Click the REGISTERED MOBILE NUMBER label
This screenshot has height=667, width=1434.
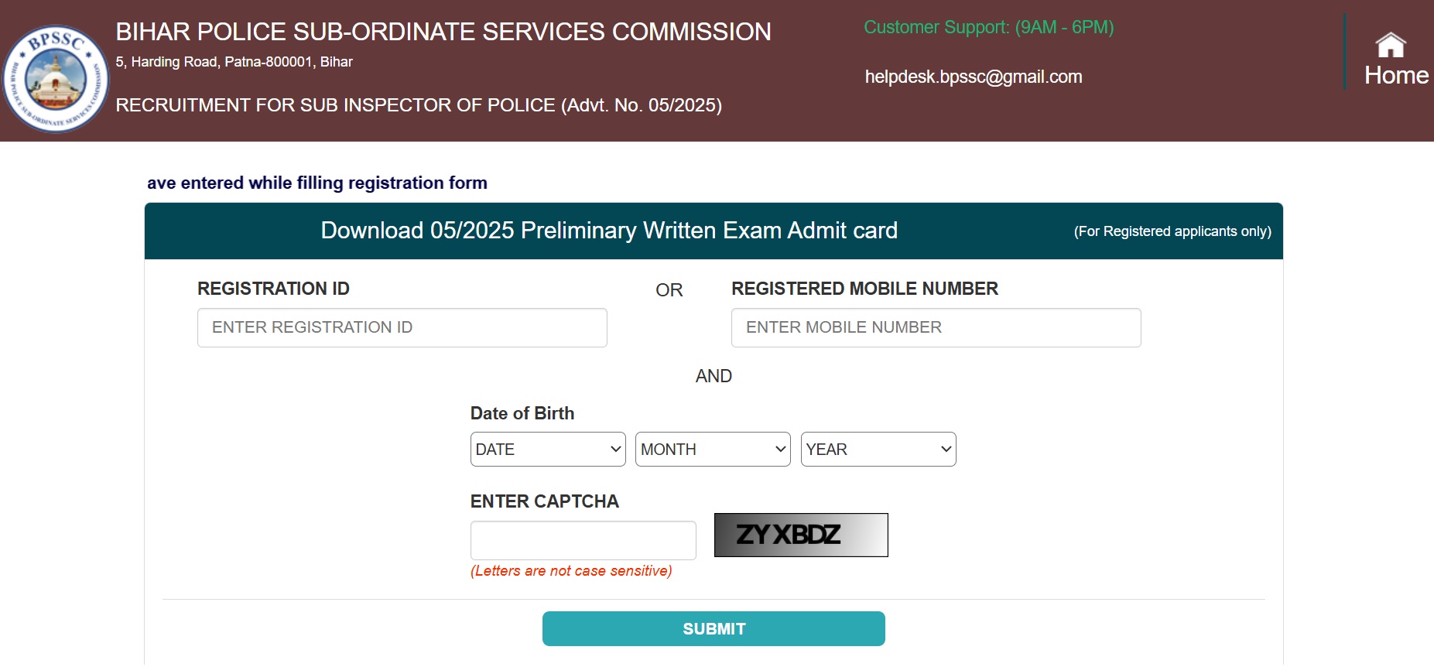tap(864, 289)
